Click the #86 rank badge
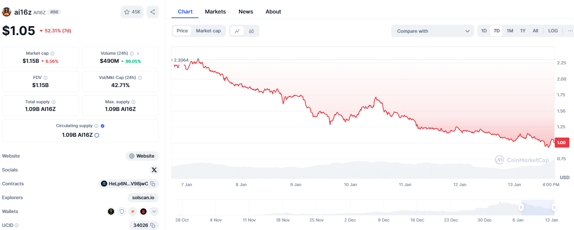 (x=54, y=12)
